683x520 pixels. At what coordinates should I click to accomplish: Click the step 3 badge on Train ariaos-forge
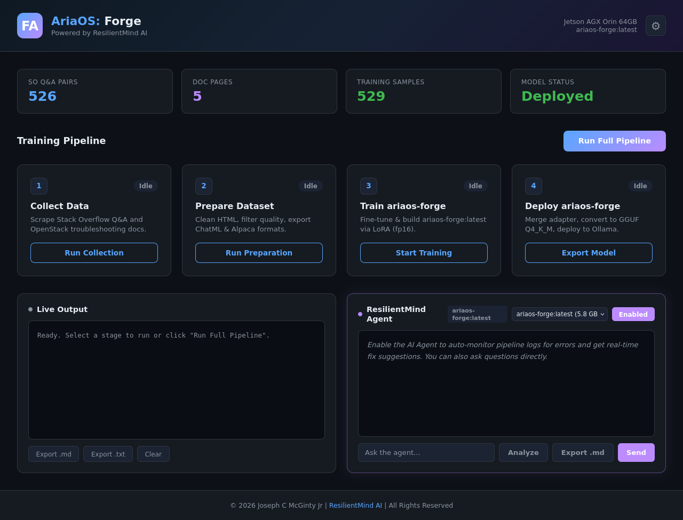368,186
